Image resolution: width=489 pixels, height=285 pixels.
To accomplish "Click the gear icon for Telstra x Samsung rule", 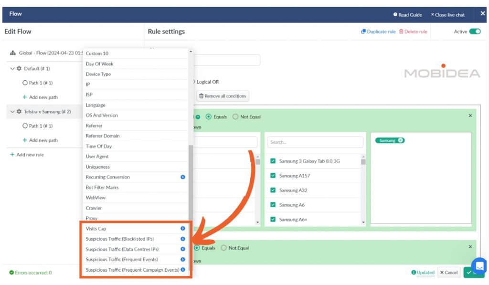I will point(19,112).
